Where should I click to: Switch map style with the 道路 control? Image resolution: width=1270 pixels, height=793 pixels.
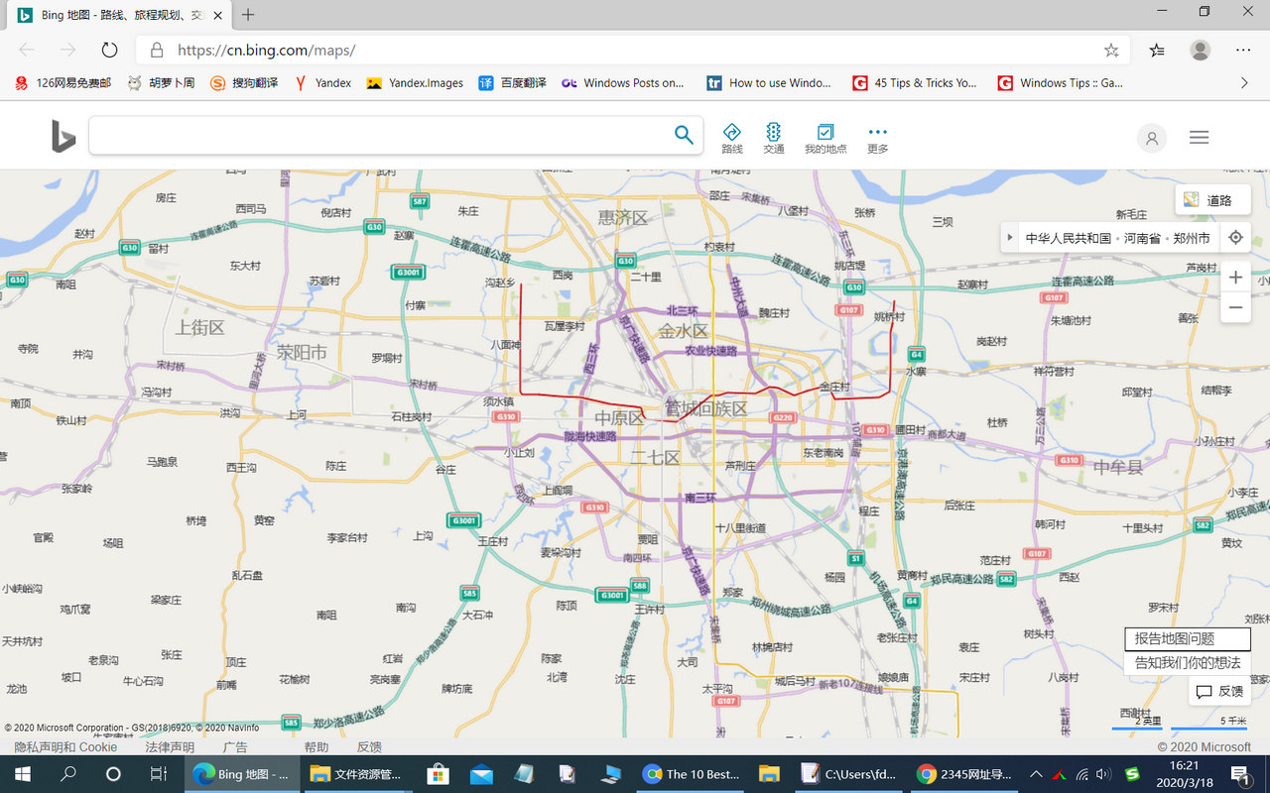point(1212,199)
